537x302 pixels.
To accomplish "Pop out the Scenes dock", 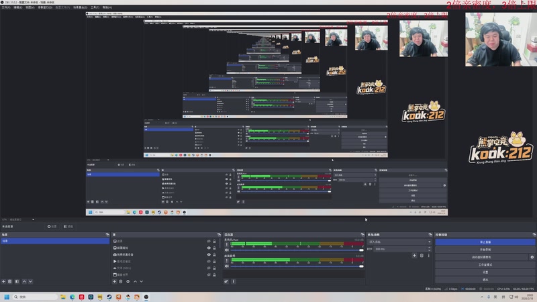I will [107, 234].
